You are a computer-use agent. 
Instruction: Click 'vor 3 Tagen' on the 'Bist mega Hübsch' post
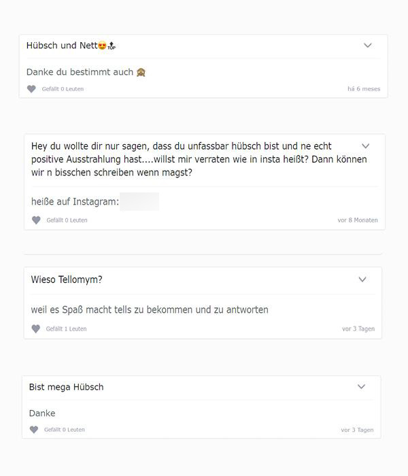click(x=357, y=430)
